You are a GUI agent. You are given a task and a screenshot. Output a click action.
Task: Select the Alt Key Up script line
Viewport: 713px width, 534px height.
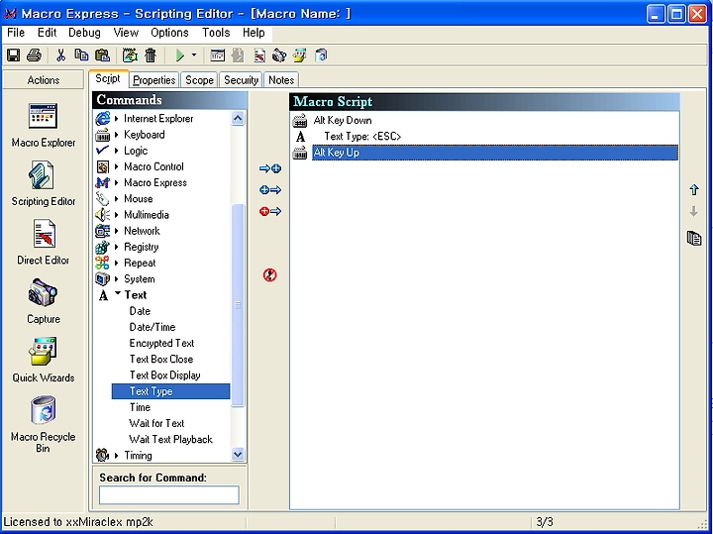495,153
